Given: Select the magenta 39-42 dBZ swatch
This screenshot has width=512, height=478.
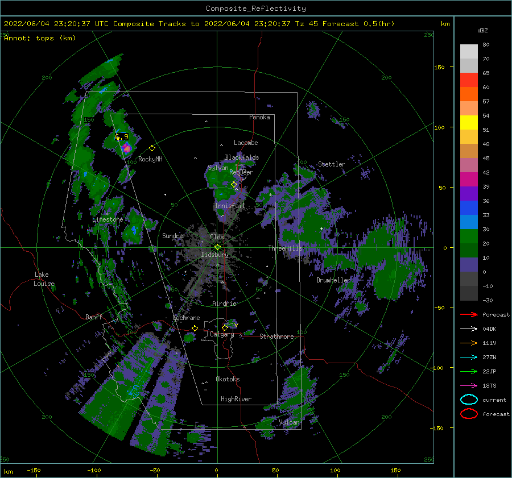Looking at the screenshot, I should pyautogui.click(x=469, y=180).
